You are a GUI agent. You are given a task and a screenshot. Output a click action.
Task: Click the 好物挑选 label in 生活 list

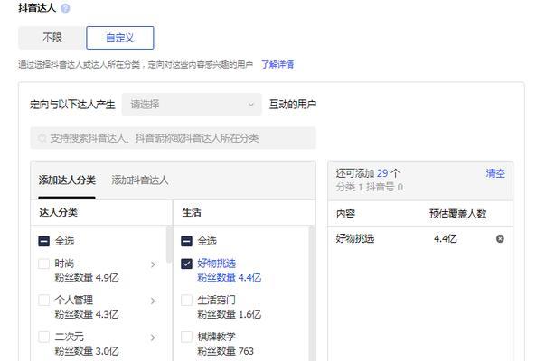[217, 264]
